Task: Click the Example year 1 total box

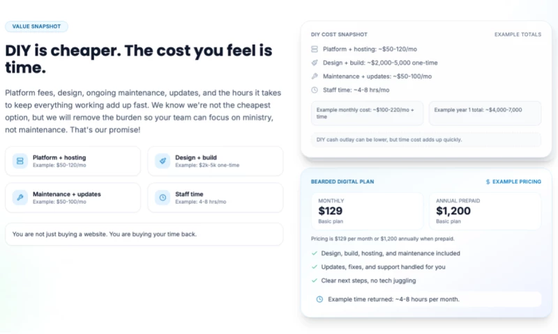Action: (485, 113)
